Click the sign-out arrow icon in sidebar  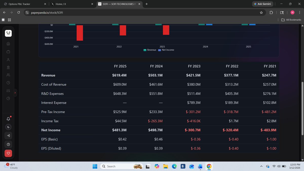point(8,136)
